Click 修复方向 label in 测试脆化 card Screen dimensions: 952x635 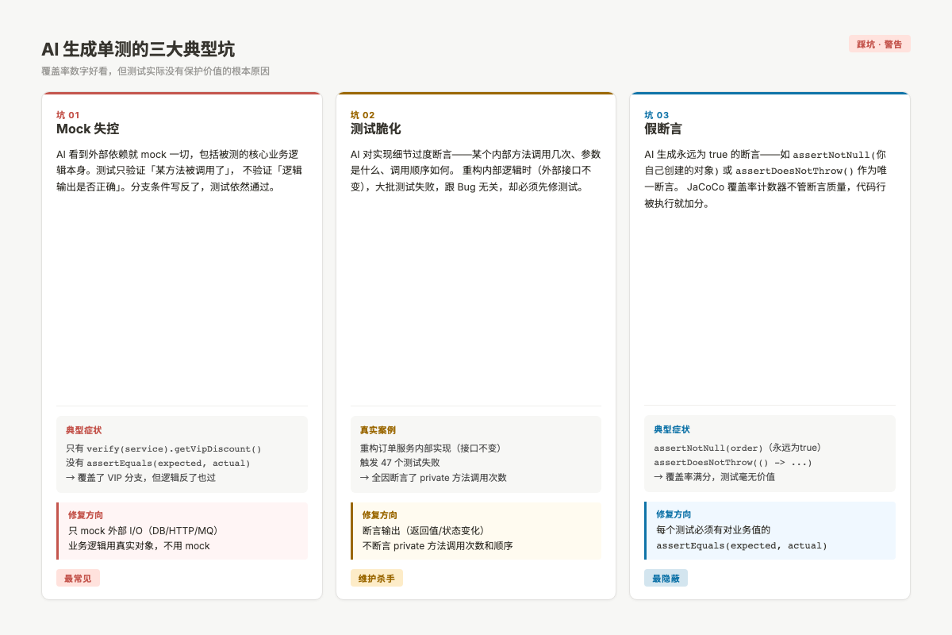pos(380,515)
